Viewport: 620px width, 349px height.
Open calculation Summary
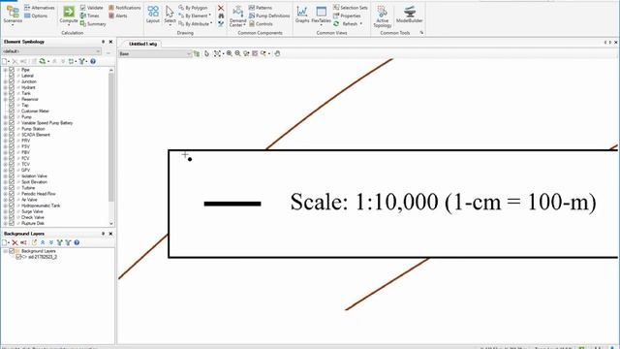pyautogui.click(x=93, y=24)
